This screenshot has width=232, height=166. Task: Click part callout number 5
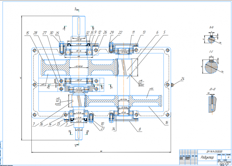(164, 32)
